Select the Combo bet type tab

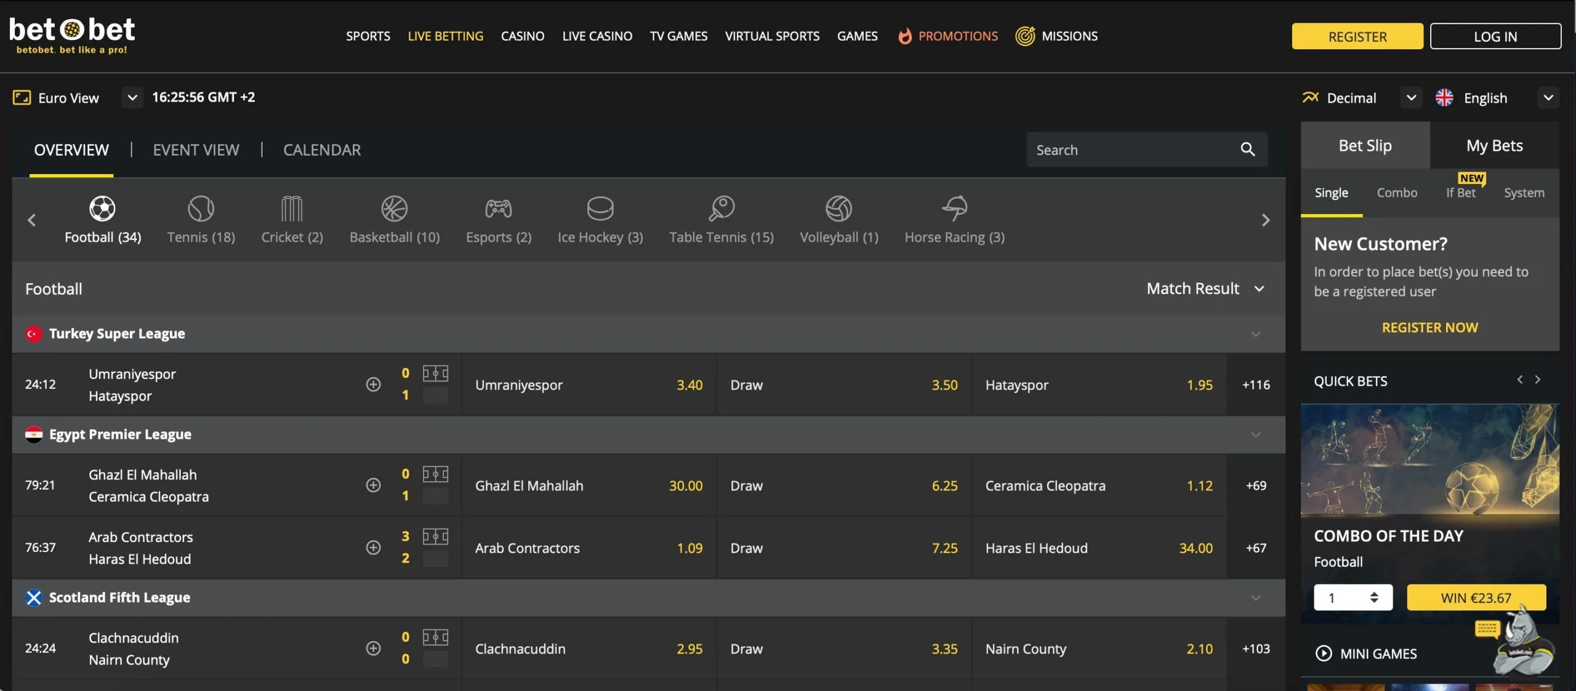point(1397,193)
